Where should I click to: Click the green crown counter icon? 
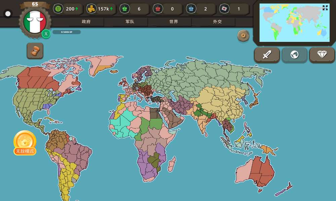125,9
